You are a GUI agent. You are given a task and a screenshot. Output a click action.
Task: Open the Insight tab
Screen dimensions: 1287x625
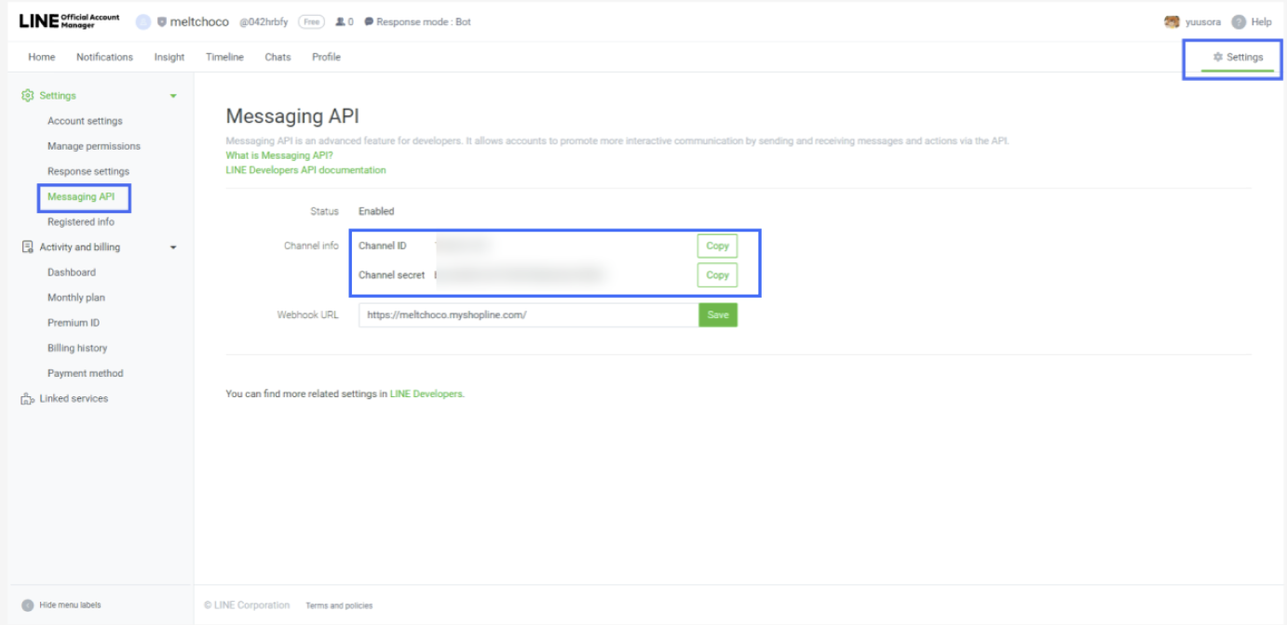point(169,57)
